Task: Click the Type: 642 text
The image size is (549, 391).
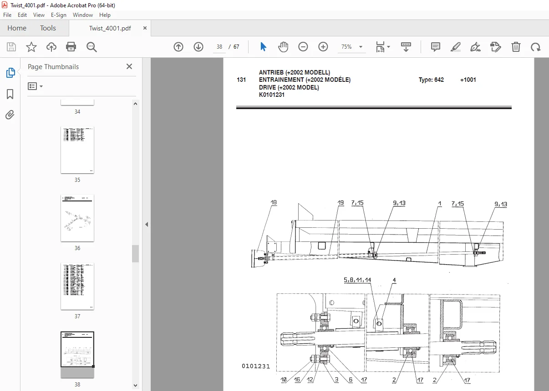Action: (x=431, y=80)
